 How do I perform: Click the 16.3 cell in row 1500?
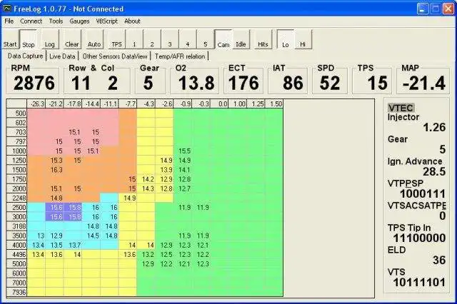tap(54, 170)
